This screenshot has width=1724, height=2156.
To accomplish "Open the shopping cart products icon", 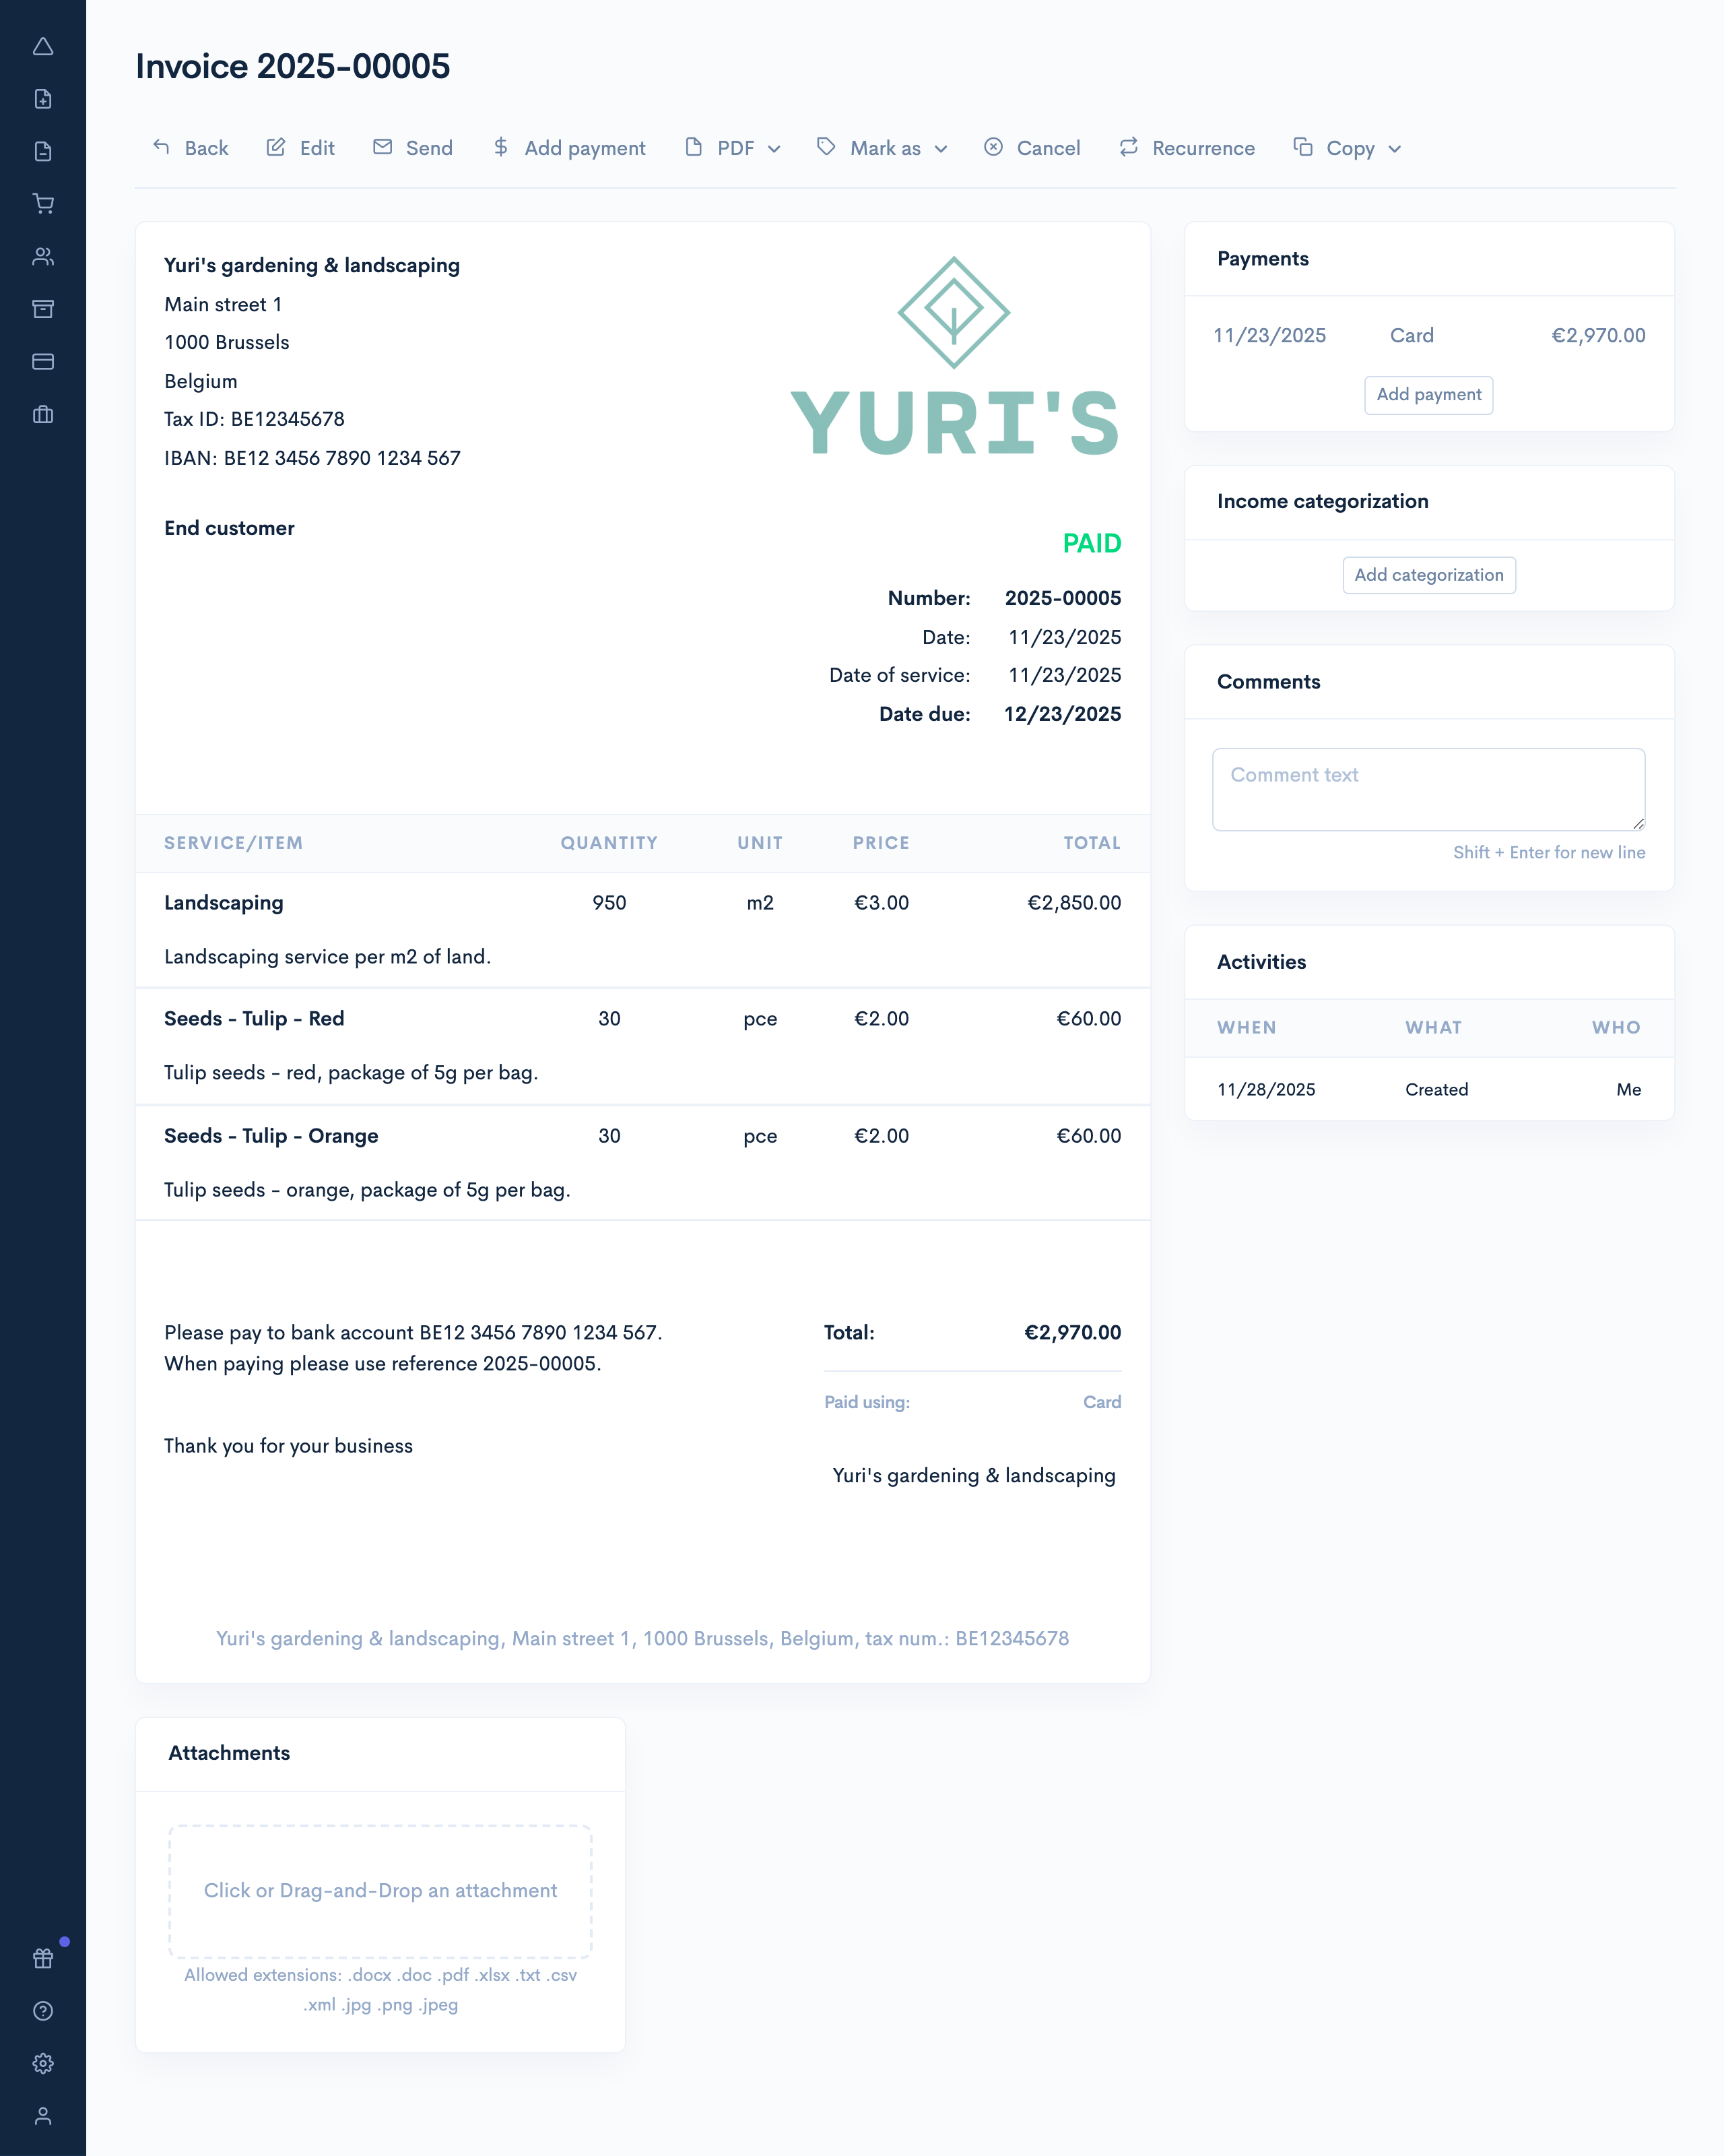I will click(43, 204).
